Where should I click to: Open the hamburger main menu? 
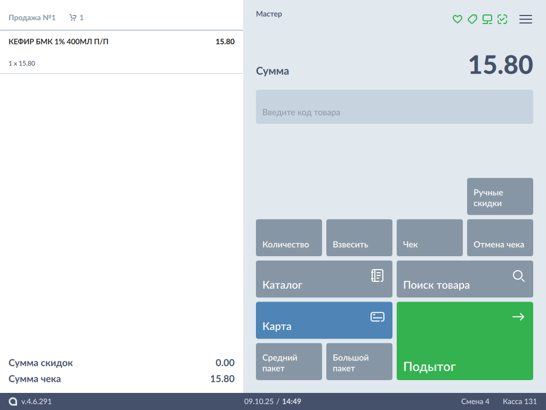[x=526, y=19]
